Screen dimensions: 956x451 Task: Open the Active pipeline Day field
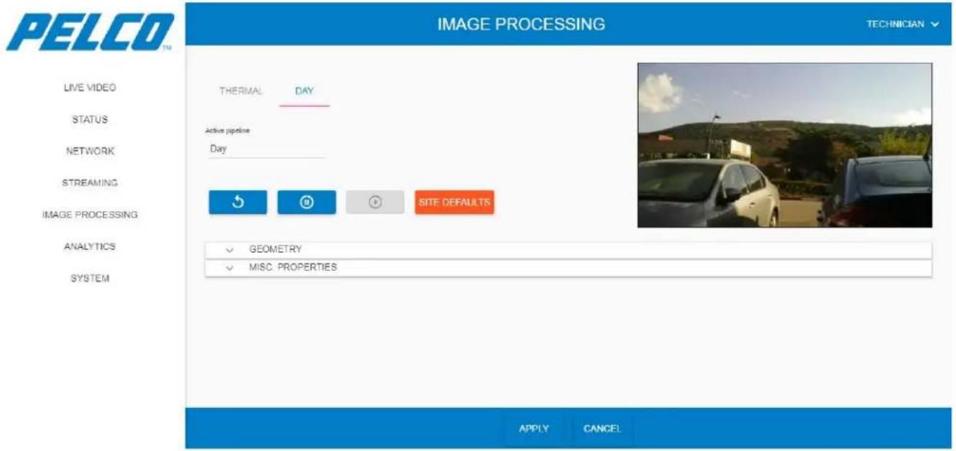(265, 149)
